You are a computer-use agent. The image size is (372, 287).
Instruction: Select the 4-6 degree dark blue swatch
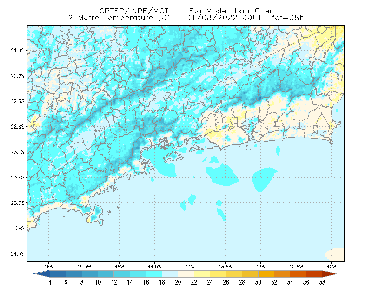click(58, 274)
